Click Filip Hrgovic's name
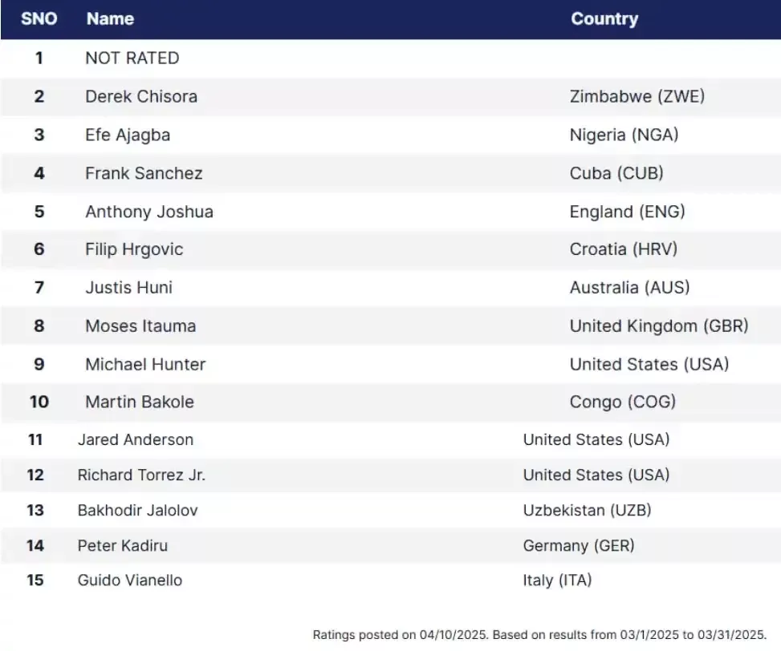781x651 pixels. [135, 249]
